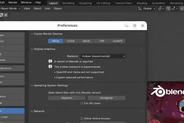
Task: Open the View menu in viewport header
Action: pyautogui.click(x=27, y=9)
